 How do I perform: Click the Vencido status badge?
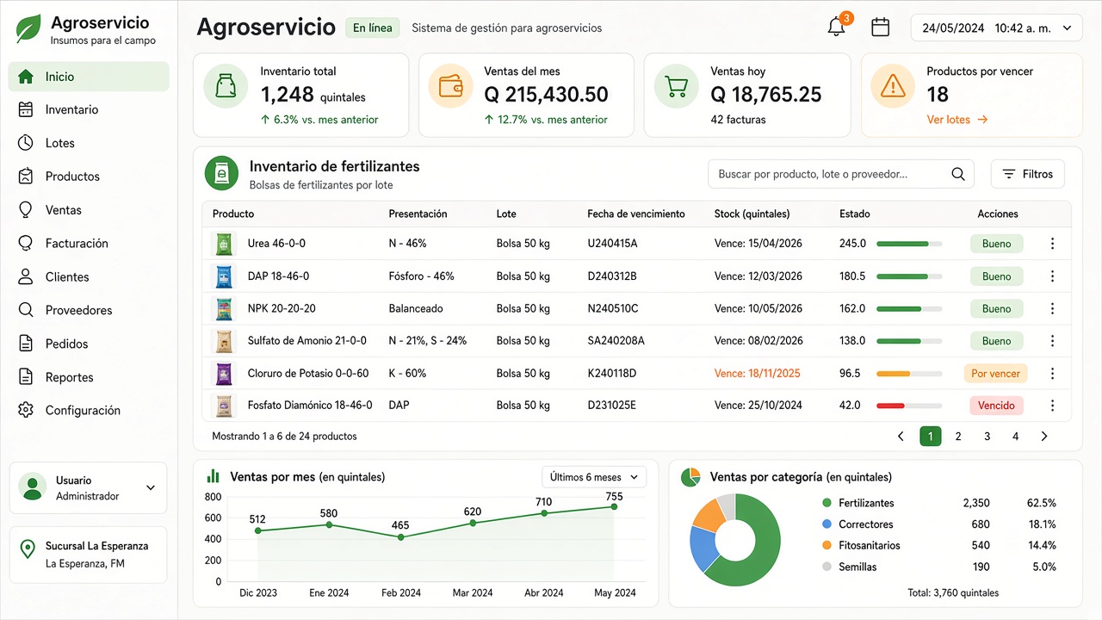pos(996,406)
